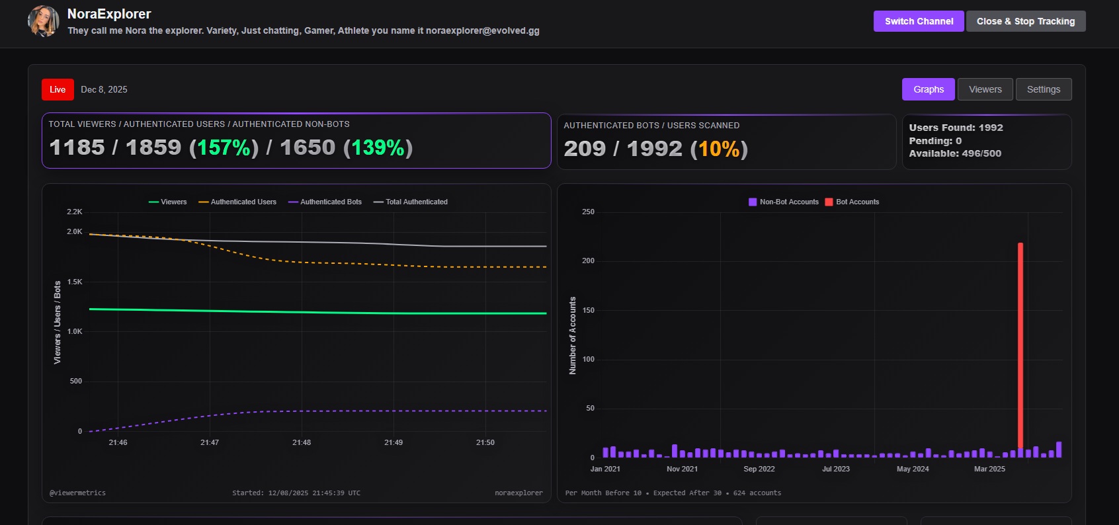Click the 2.2K y-axis label

75,212
